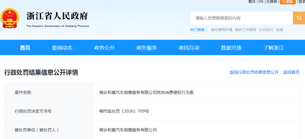Focus the search input field
The width and height of the screenshot is (305, 139).
[242, 18]
